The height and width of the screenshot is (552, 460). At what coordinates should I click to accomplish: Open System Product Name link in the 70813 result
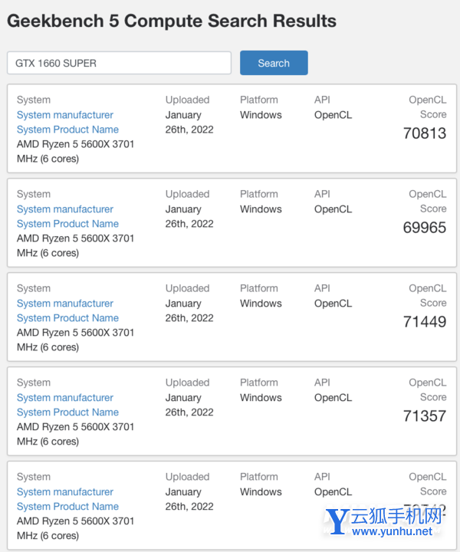click(x=67, y=130)
